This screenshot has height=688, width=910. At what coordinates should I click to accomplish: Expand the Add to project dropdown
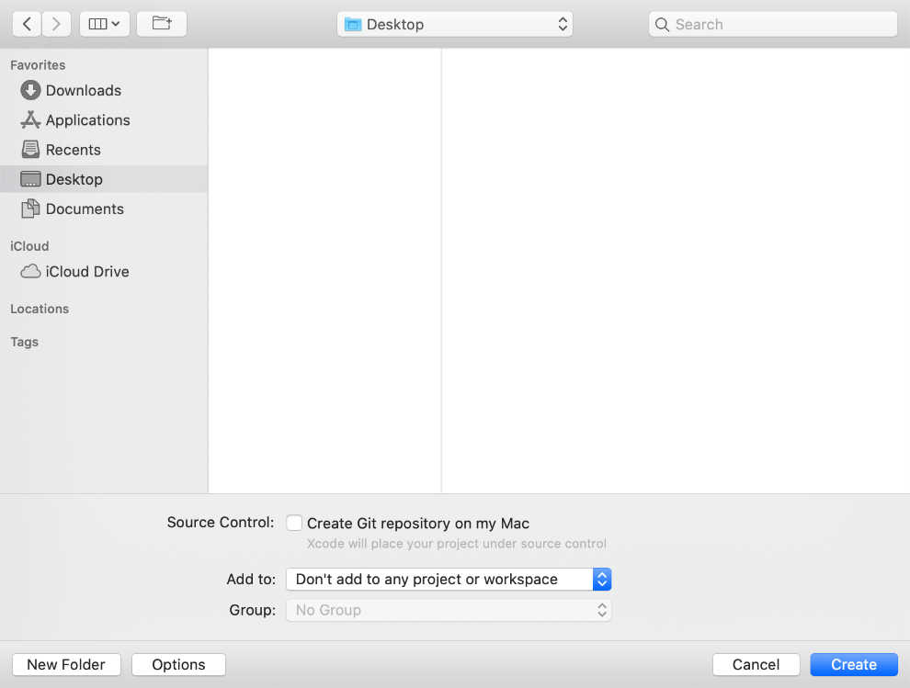pyautogui.click(x=449, y=580)
